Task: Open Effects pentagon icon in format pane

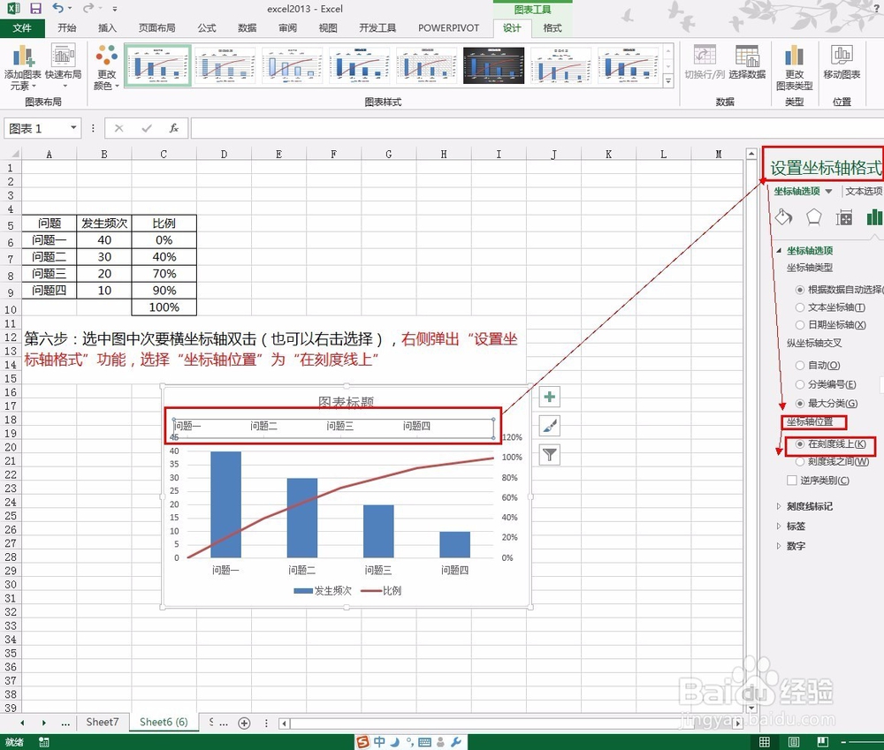Action: [813, 217]
